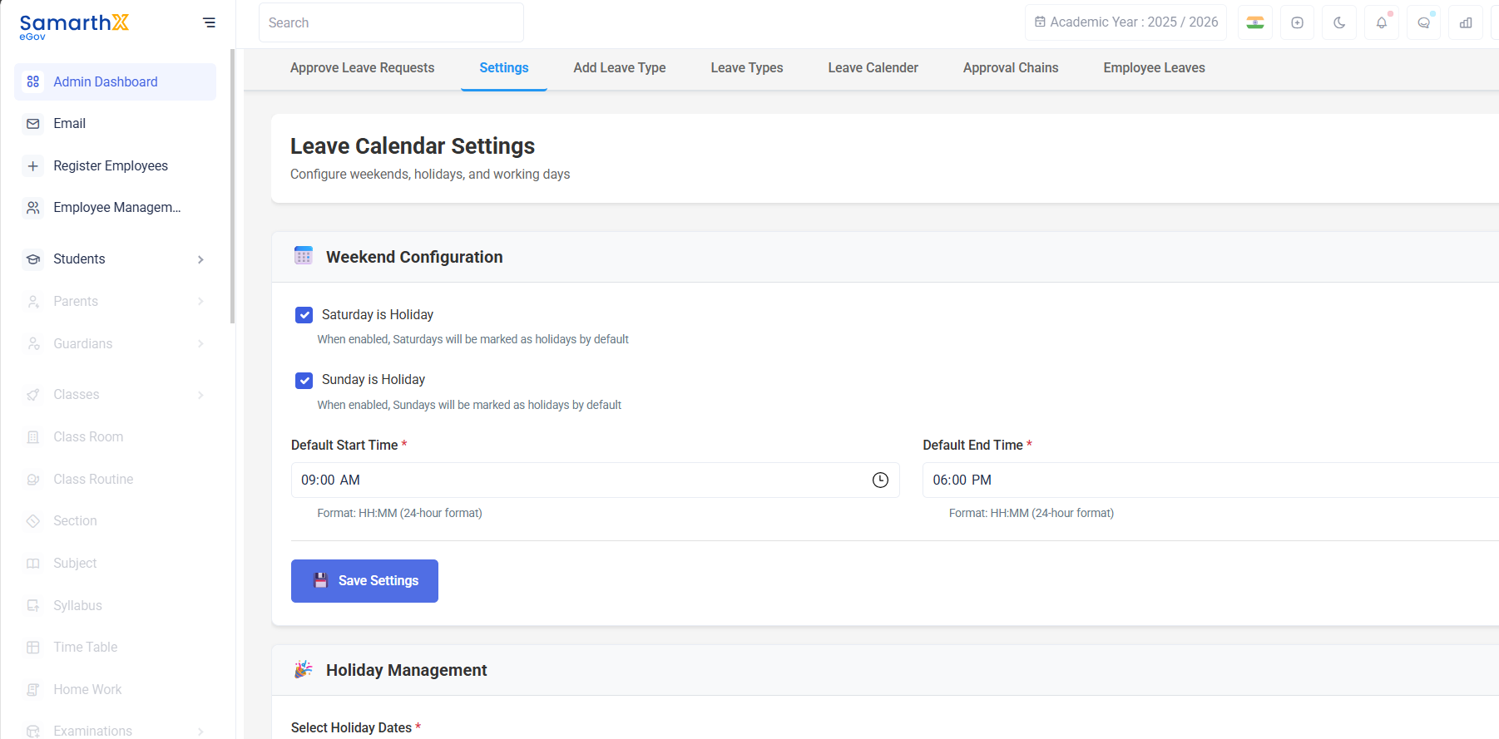The height and width of the screenshot is (739, 1499).
Task: Click the India flag language icon
Action: click(1255, 22)
